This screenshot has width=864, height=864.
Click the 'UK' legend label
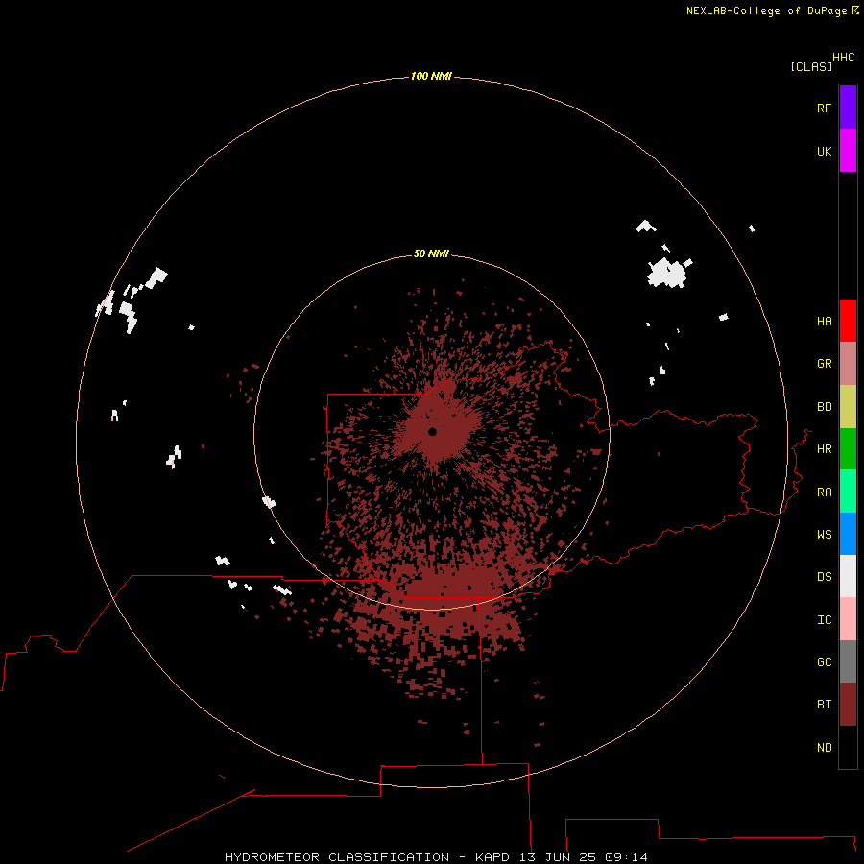(x=824, y=151)
